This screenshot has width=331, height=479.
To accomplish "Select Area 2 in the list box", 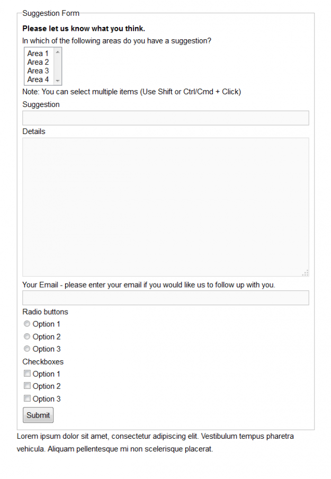I will 38,62.
